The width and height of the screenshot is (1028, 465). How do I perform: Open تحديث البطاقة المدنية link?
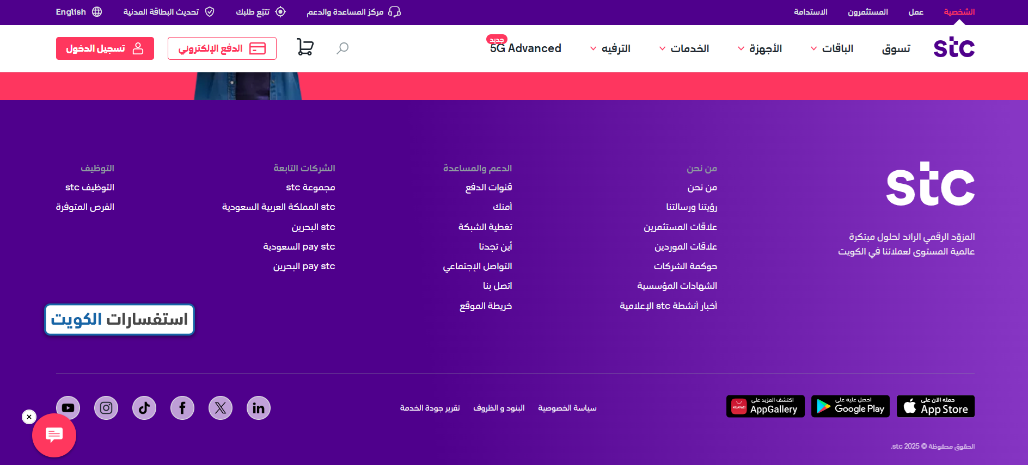[x=169, y=12]
